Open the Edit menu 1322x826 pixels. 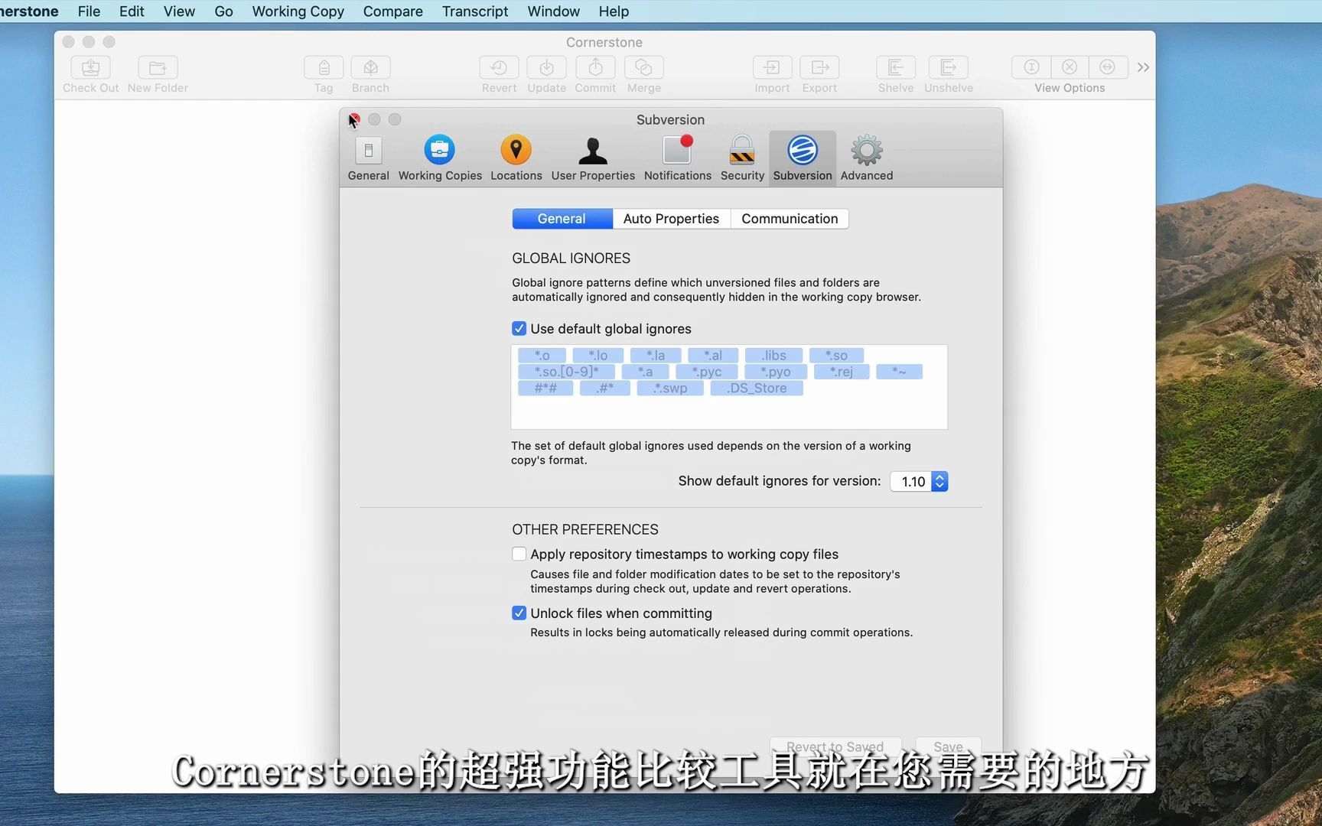pyautogui.click(x=132, y=11)
